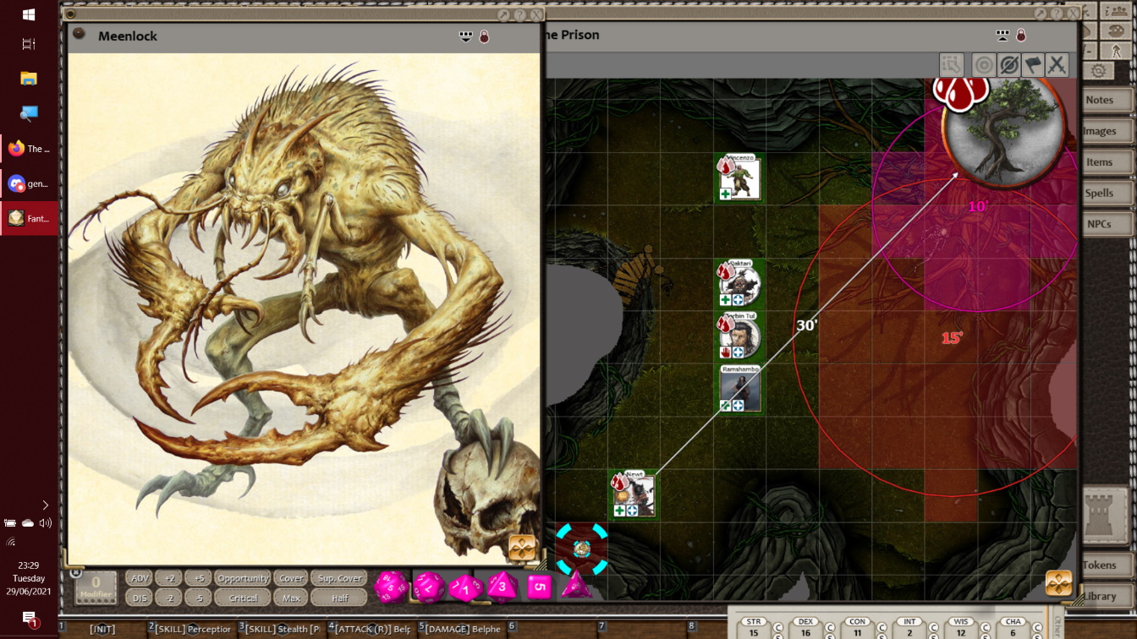Toggle the Critical damage modifier
This screenshot has height=639, width=1137.
243,598
